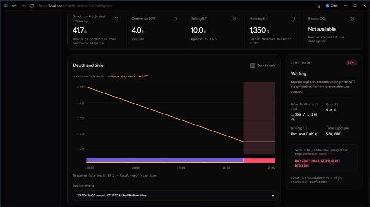Show info for Confirmed NPT
370x207 pixels.
click(175, 19)
